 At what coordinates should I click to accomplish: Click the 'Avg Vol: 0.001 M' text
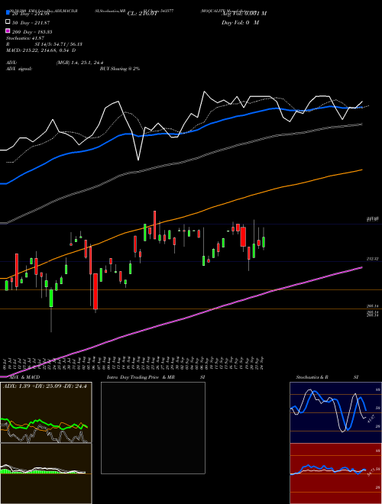click(244, 14)
